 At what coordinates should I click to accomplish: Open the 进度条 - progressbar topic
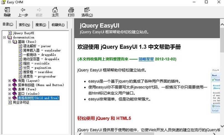[39, 76]
